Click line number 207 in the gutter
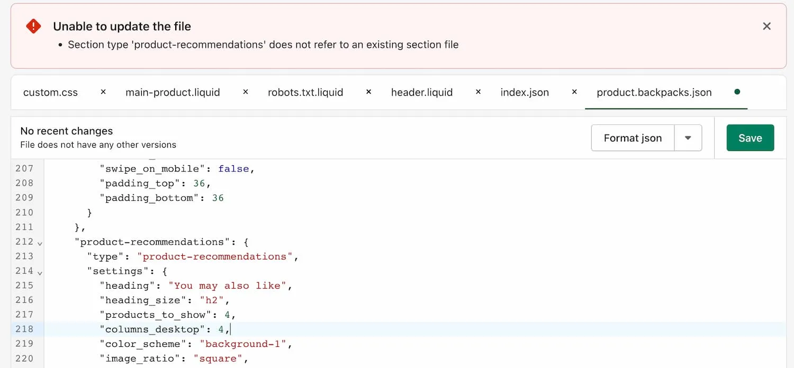 point(24,168)
